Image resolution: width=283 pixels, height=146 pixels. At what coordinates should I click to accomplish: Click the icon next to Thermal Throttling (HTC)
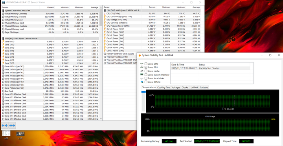105,57
